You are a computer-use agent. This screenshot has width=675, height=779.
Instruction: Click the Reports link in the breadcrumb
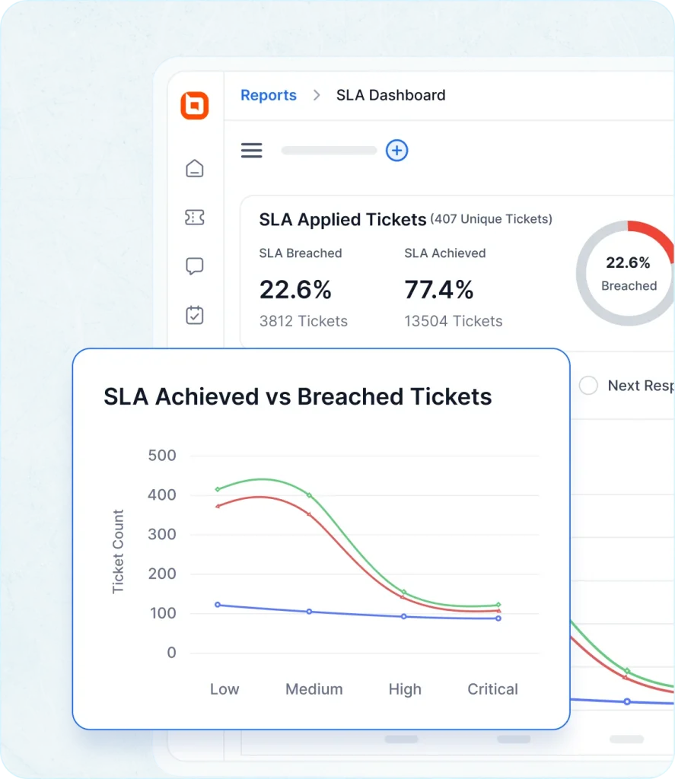269,95
